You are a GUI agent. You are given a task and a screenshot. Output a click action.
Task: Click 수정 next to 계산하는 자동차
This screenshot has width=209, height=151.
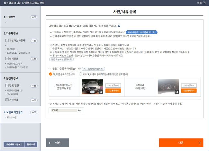click(34, 41)
